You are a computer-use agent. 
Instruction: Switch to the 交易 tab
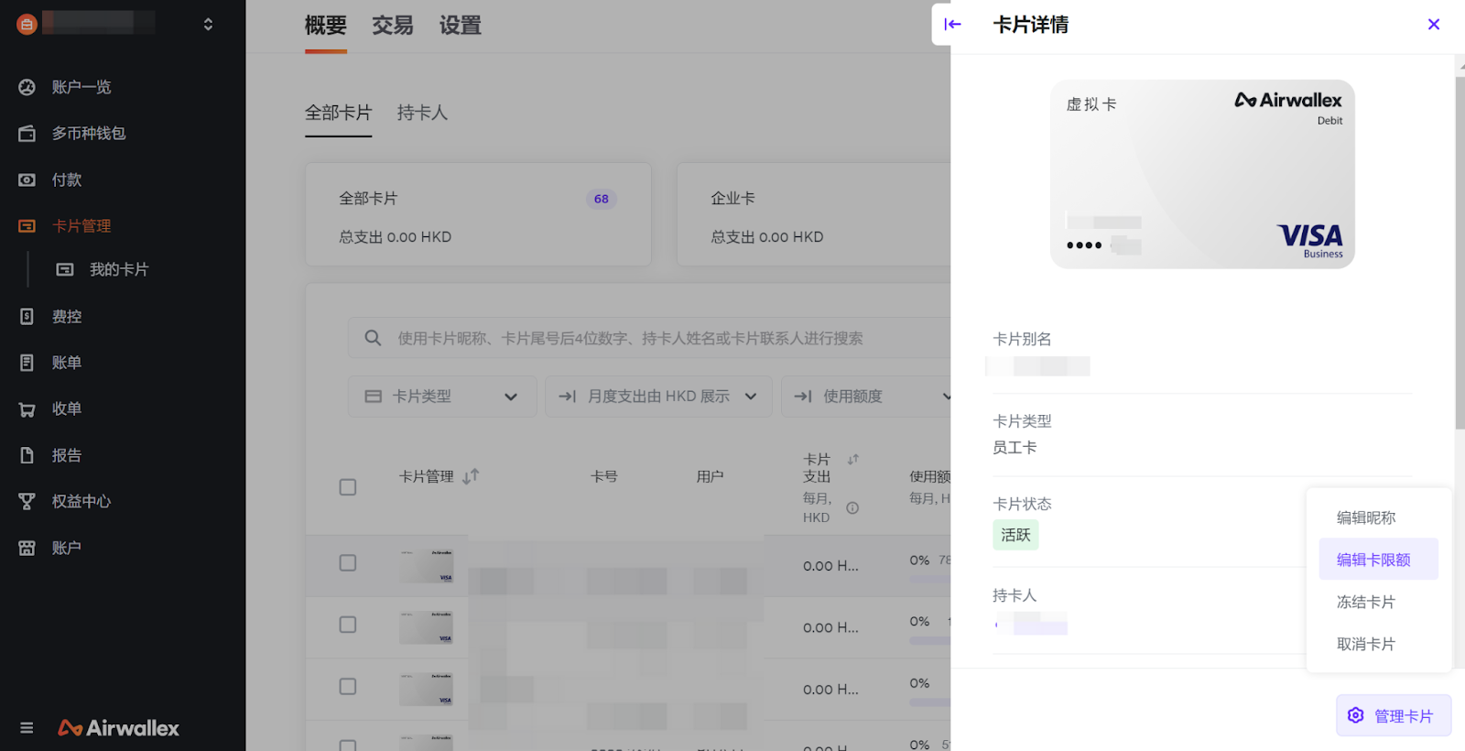tap(392, 26)
